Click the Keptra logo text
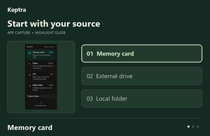This screenshot has height=136, width=210. coord(17,10)
